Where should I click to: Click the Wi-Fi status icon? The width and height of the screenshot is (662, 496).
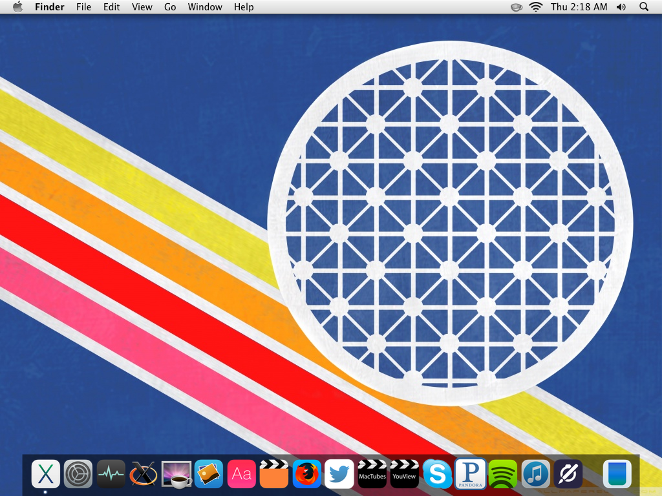[x=536, y=6]
